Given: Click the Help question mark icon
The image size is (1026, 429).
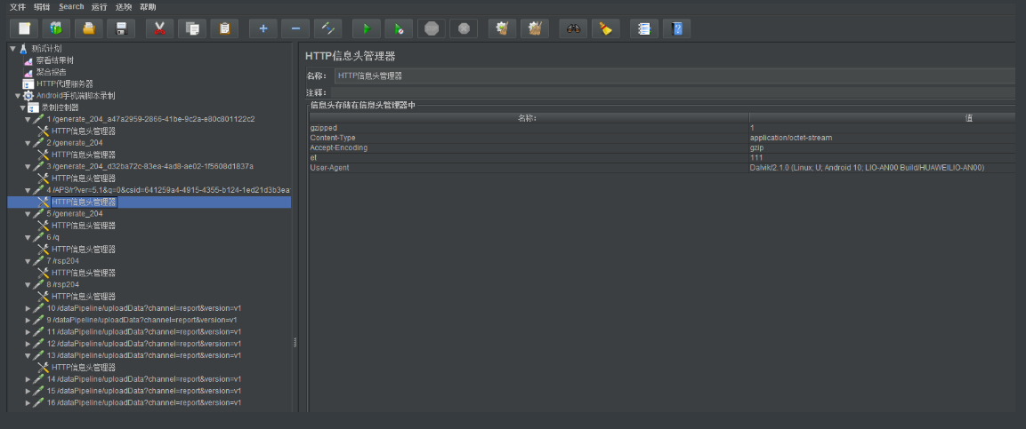Looking at the screenshot, I should (x=676, y=28).
